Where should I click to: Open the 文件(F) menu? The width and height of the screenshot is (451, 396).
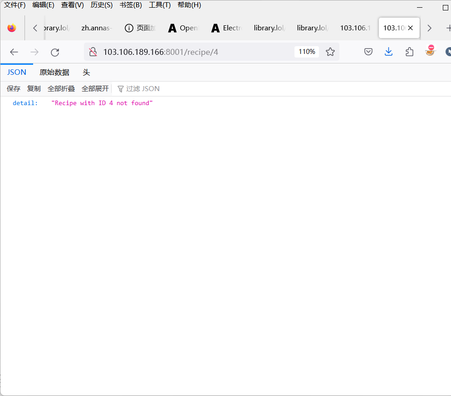15,5
